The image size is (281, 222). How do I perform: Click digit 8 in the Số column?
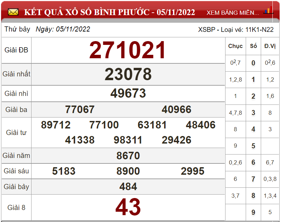click(x=253, y=196)
